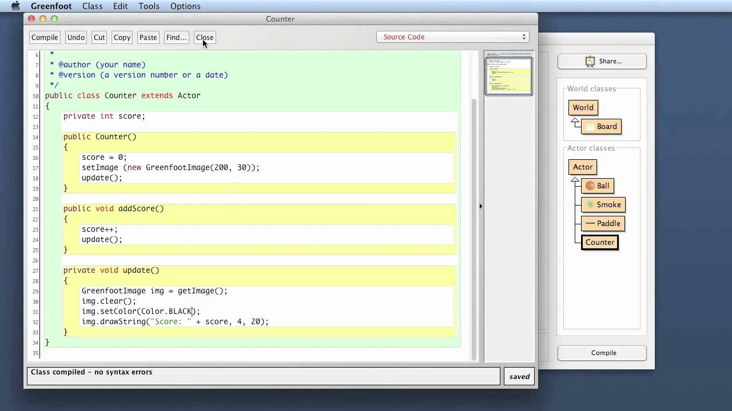Click the 'private void update()' line
Screen dimensions: 732x411
point(111,270)
